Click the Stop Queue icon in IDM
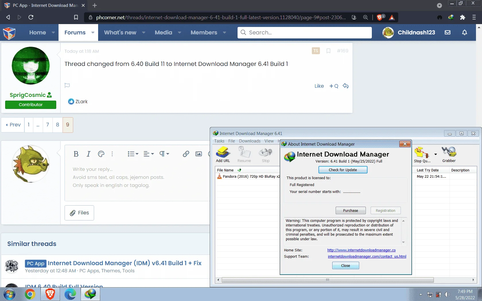The image size is (482, 301). click(x=422, y=155)
